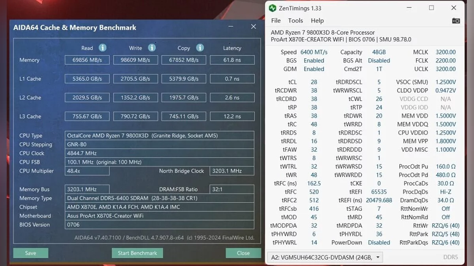The height and width of the screenshot is (266, 474).
Task: Minimize the ZenTimings window
Action: [409, 8]
